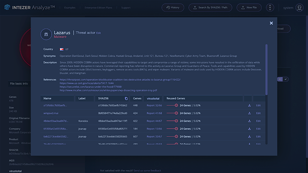Click Send us some feedback link
This screenshot has height=173, width=308.
[x=147, y=171]
